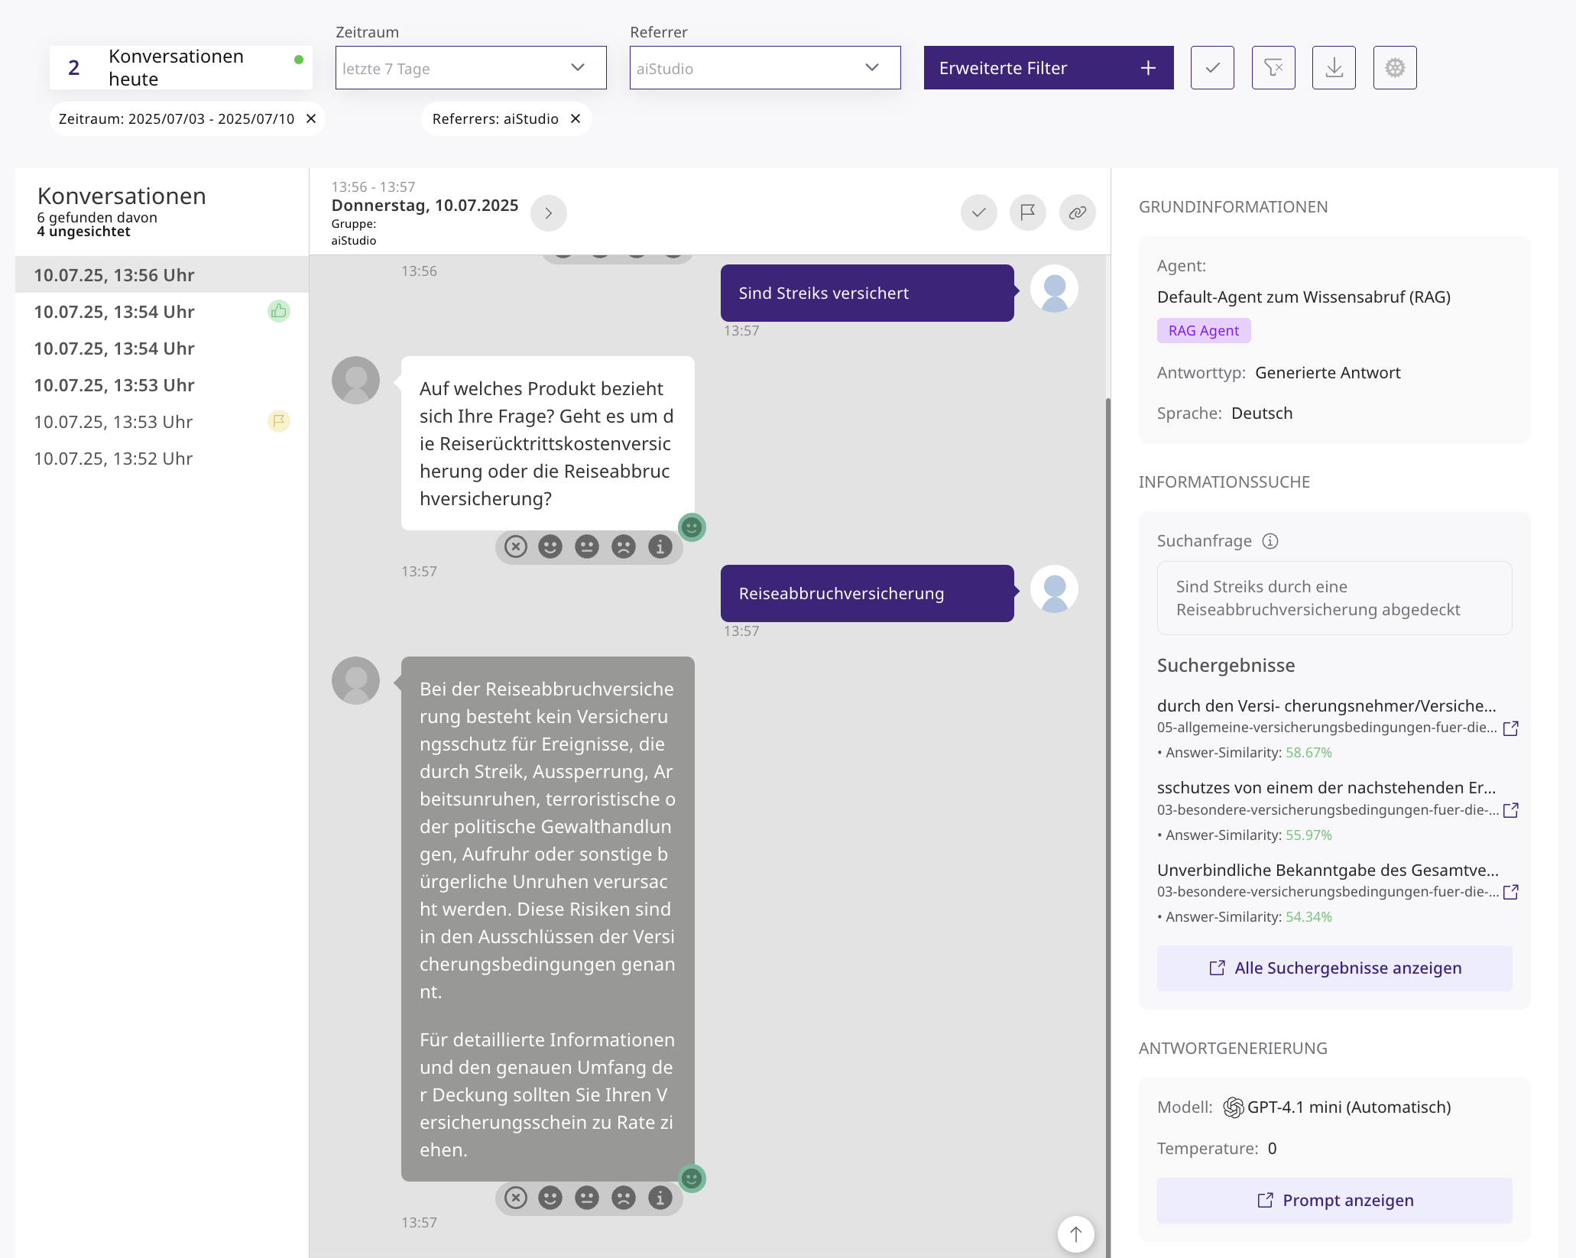
Task: Select conversation 10.07.25, 13:56 Uhr
Action: (162, 275)
